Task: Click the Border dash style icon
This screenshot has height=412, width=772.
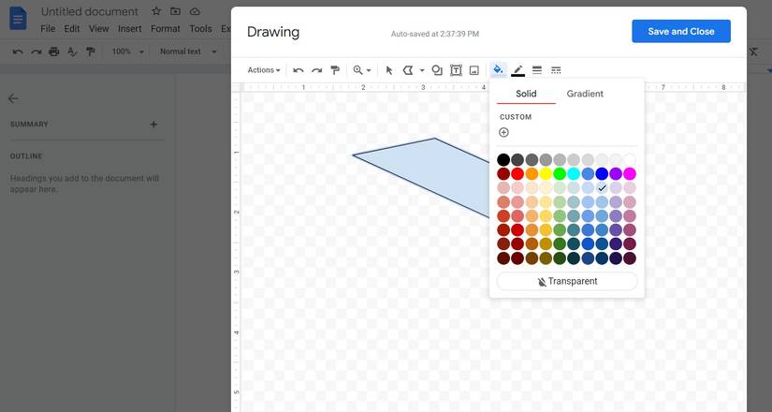Action: (x=556, y=70)
